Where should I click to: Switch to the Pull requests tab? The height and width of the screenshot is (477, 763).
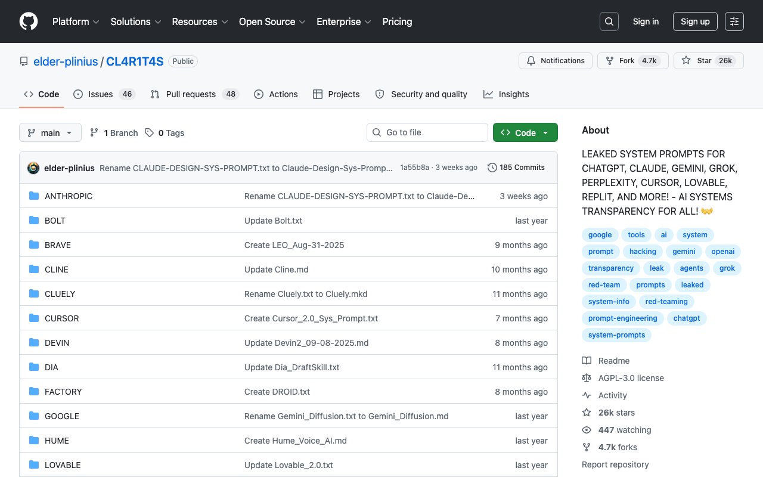[194, 94]
